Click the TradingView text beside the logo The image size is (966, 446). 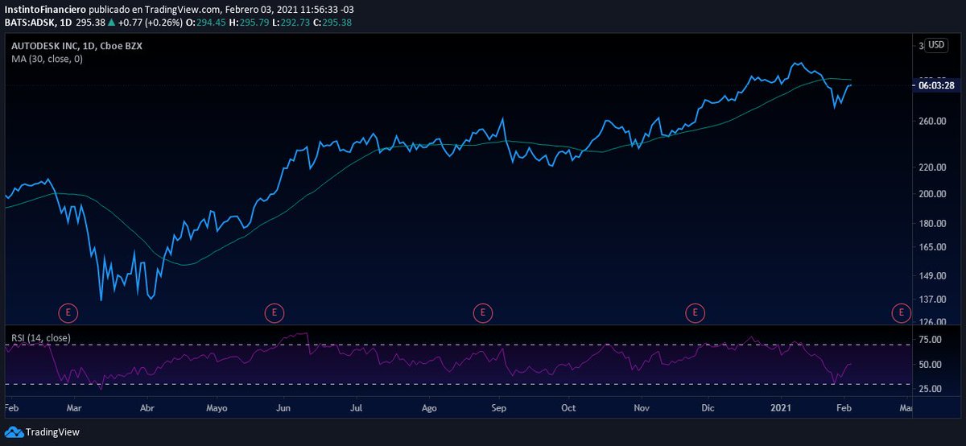(52, 432)
